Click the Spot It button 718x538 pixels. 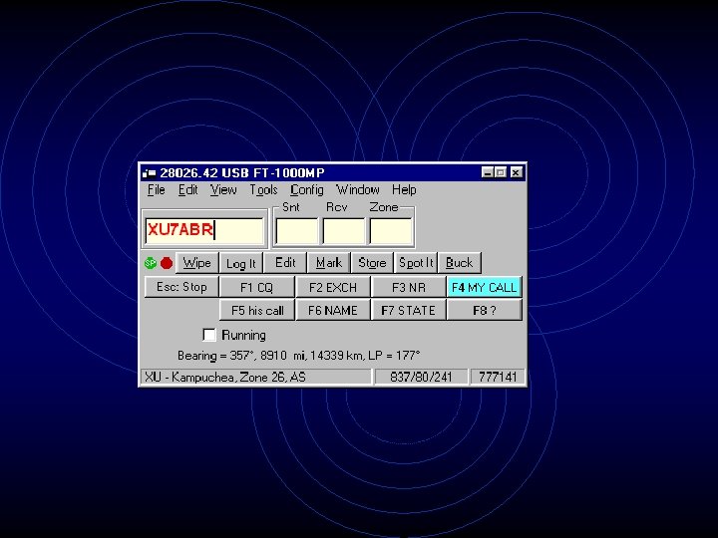416,263
